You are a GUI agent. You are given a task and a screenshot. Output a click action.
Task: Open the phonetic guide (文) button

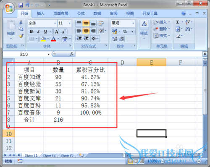[x=65, y=39]
